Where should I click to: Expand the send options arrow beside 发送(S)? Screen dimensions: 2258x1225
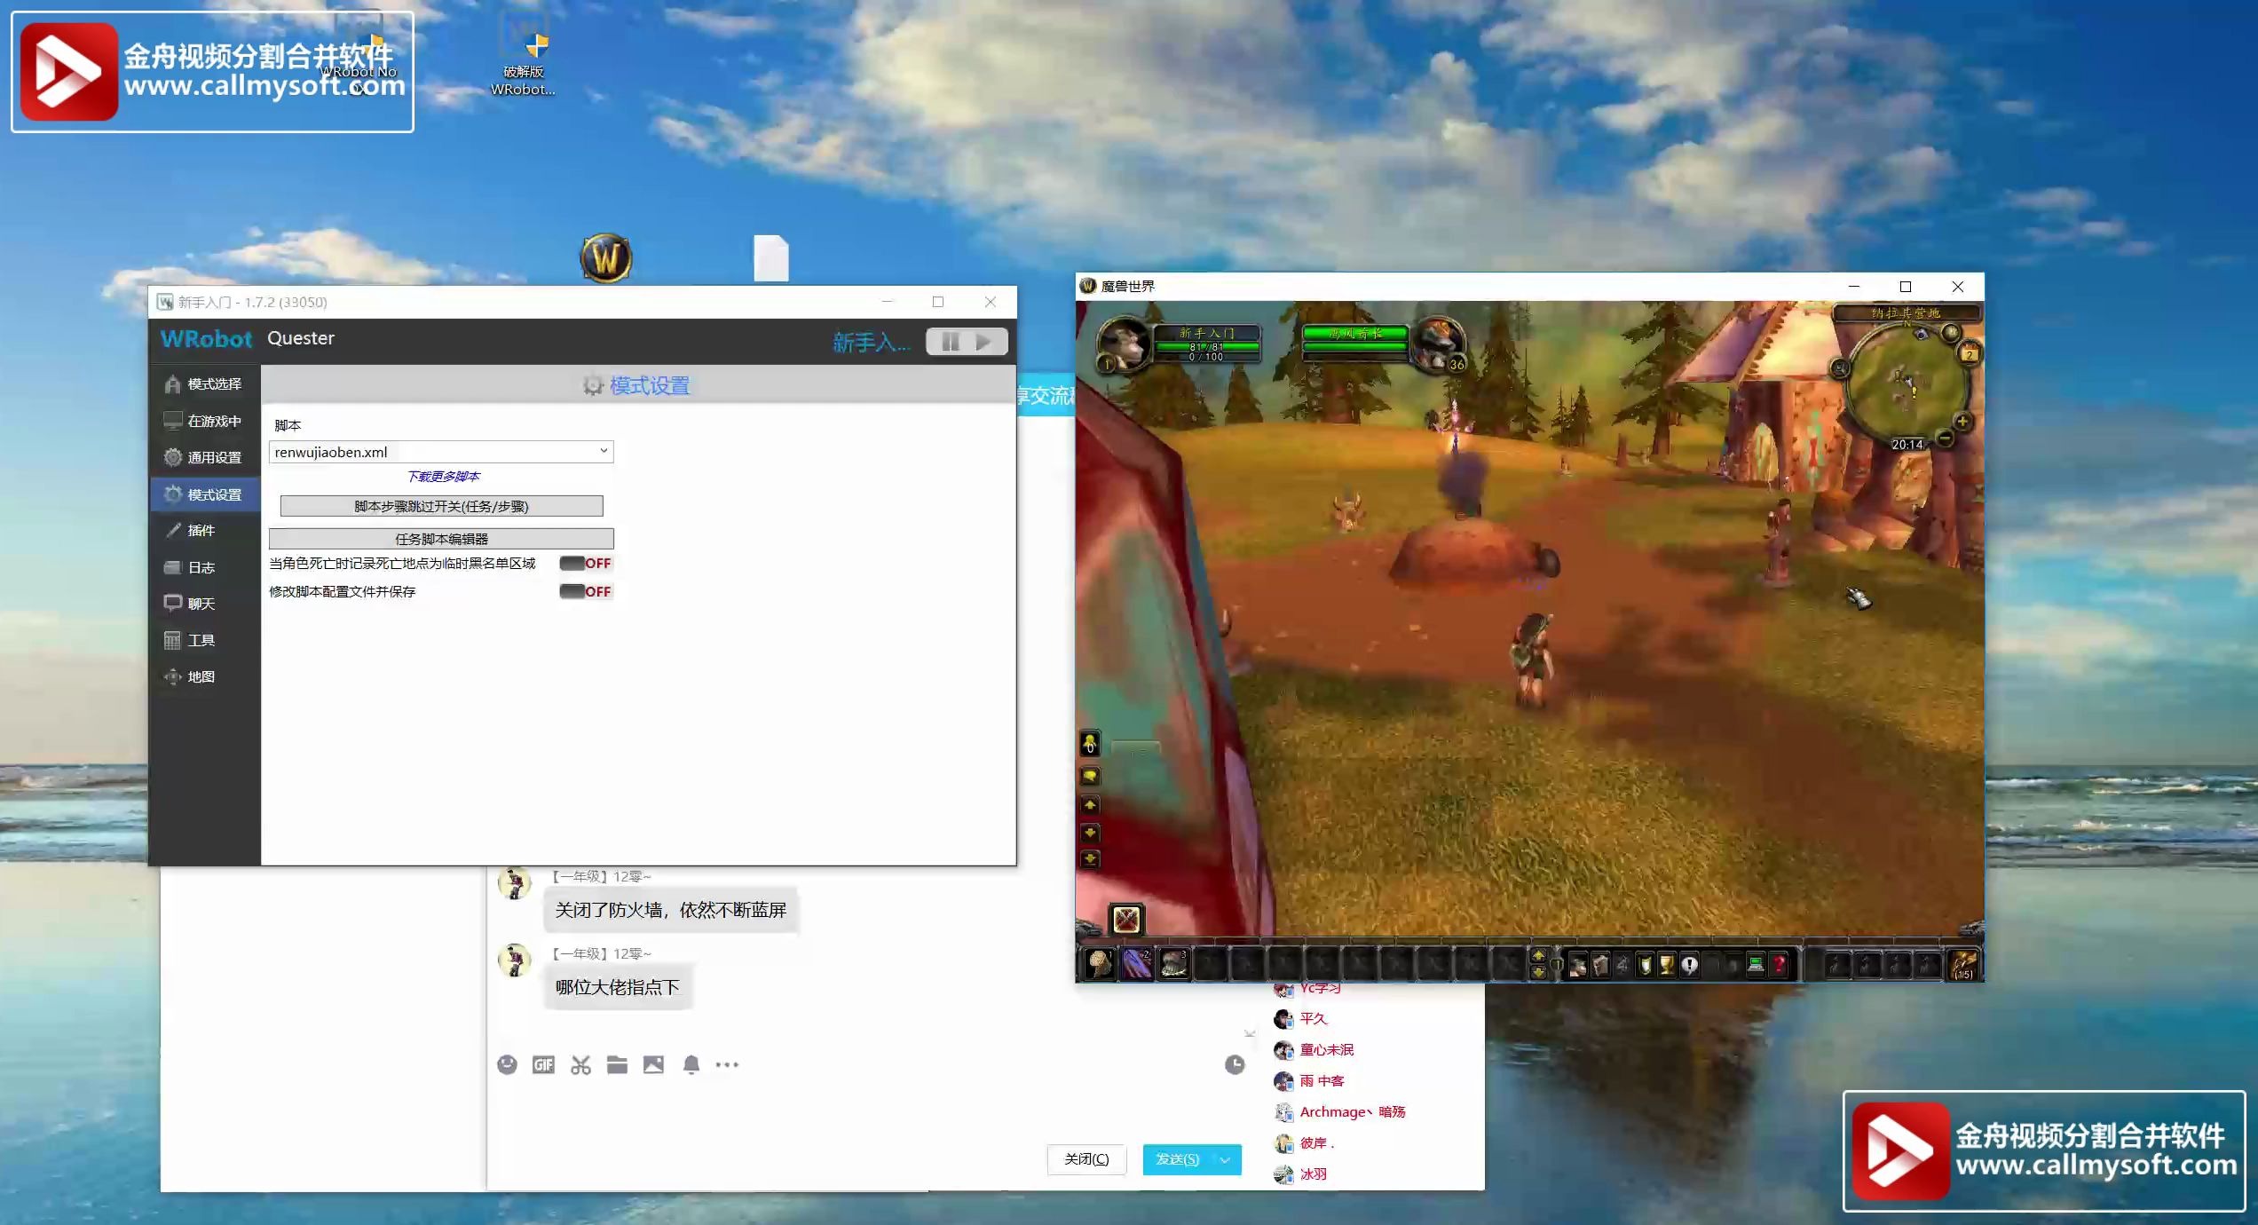click(1226, 1159)
